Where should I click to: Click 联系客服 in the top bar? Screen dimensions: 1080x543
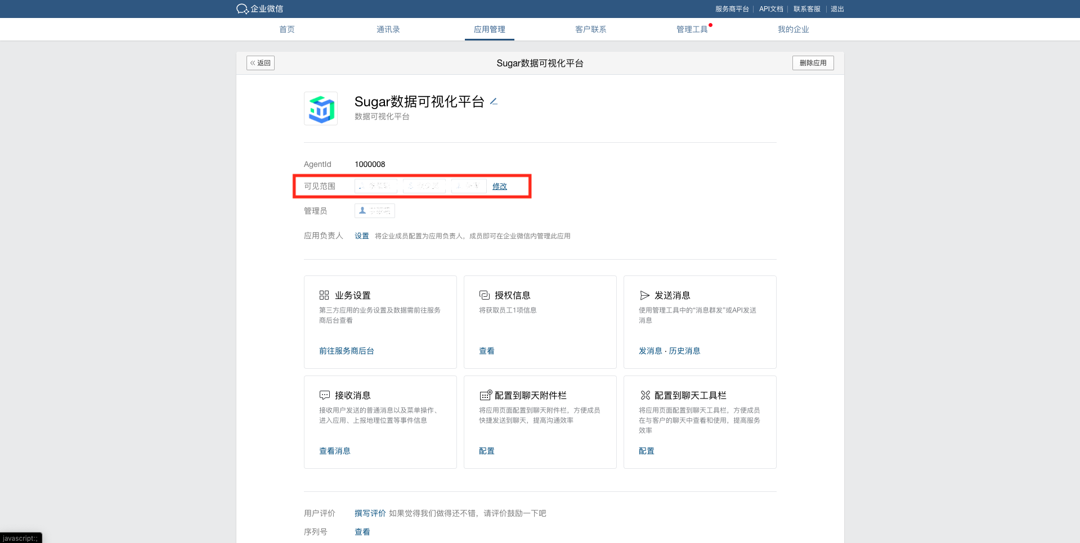point(807,9)
